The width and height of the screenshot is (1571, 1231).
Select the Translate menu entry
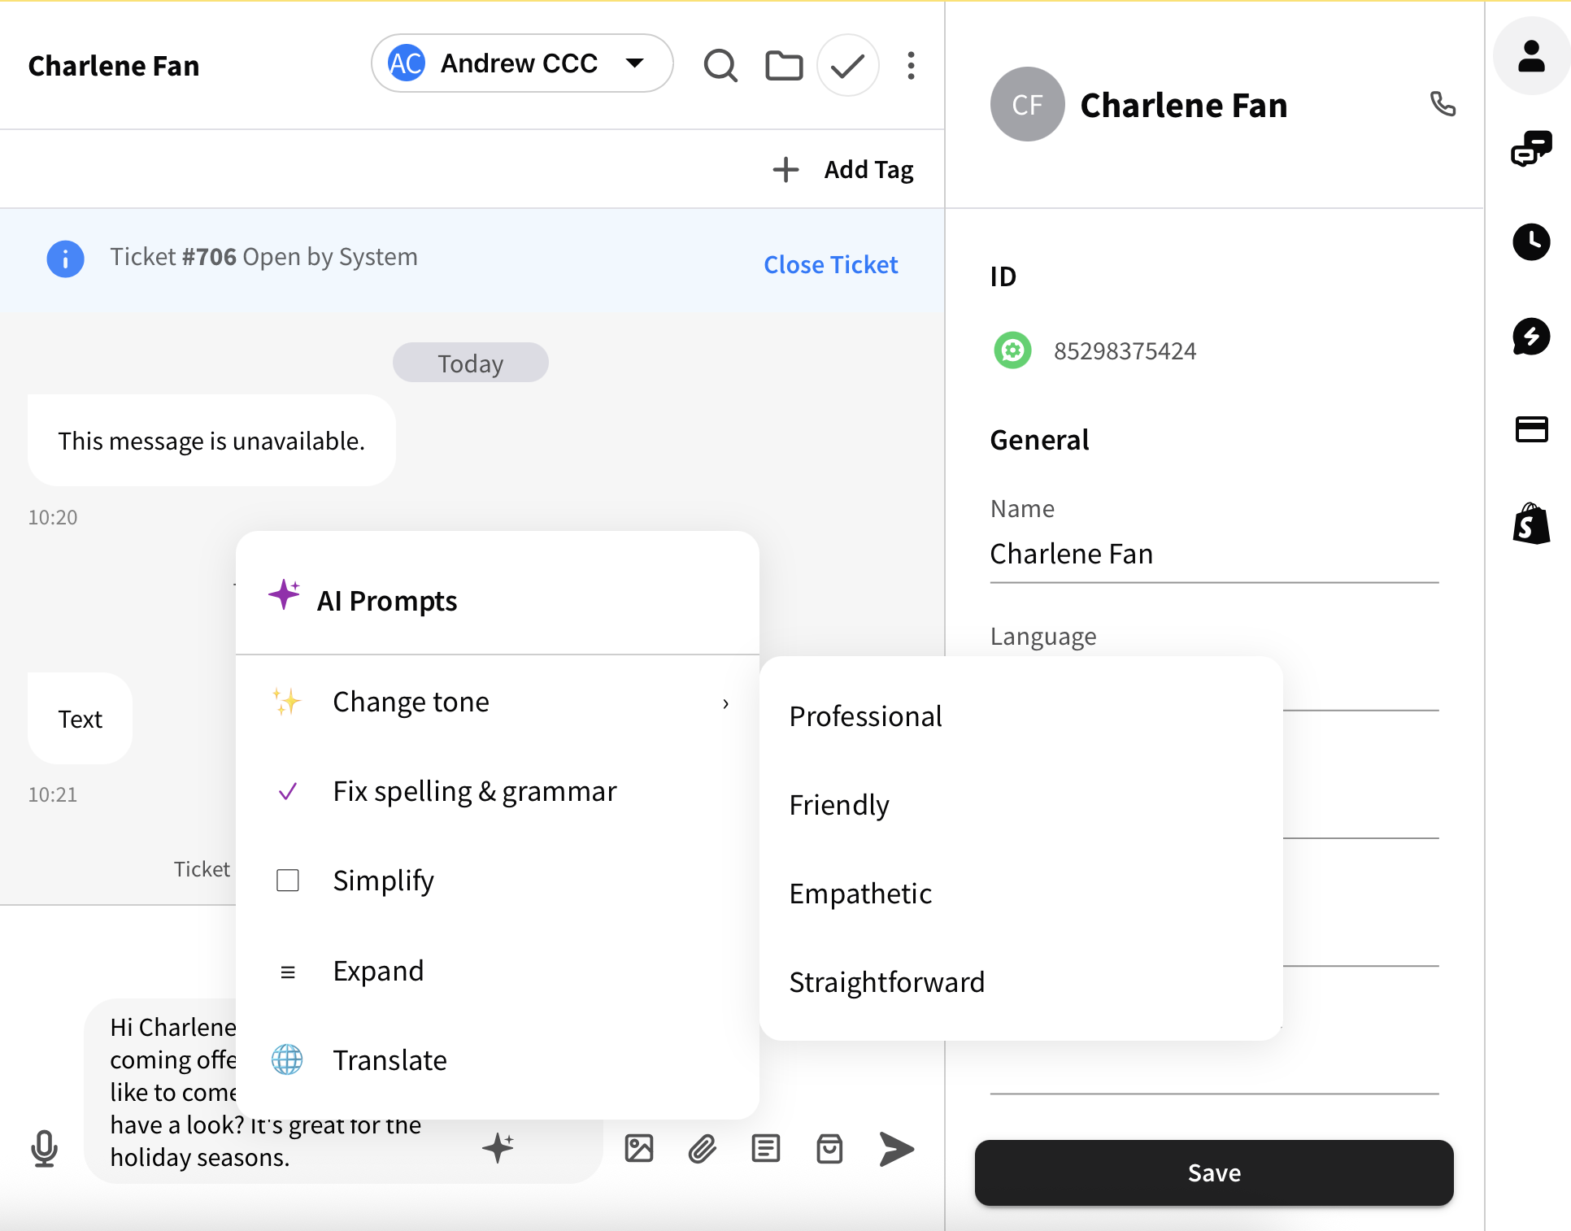[x=389, y=1059]
